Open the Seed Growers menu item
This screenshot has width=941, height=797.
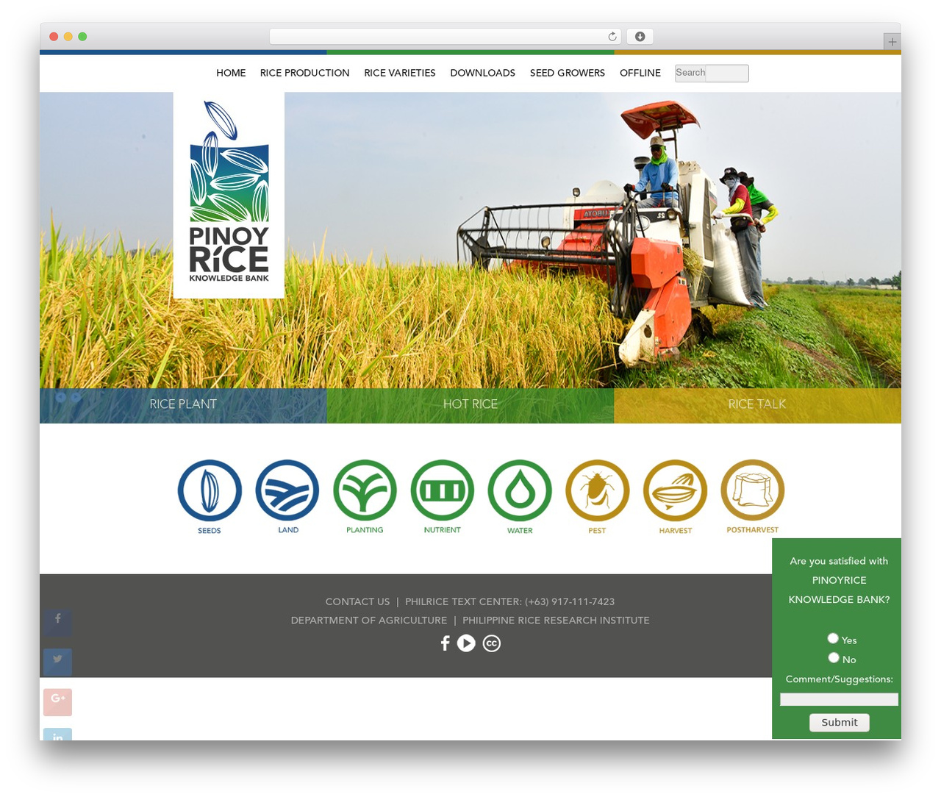pyautogui.click(x=568, y=73)
